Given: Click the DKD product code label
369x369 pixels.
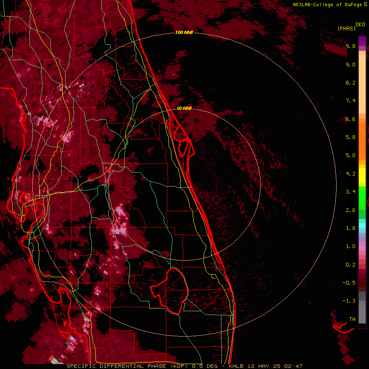Looking at the screenshot, I should [360, 25].
